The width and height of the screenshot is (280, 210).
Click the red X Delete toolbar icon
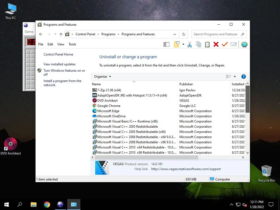click(x=216, y=44)
